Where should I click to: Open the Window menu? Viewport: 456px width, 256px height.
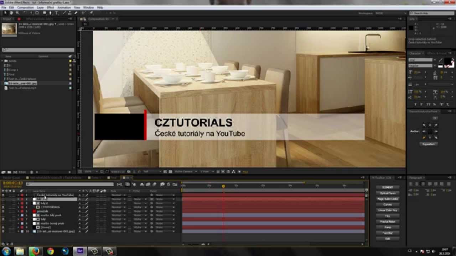[88, 7]
